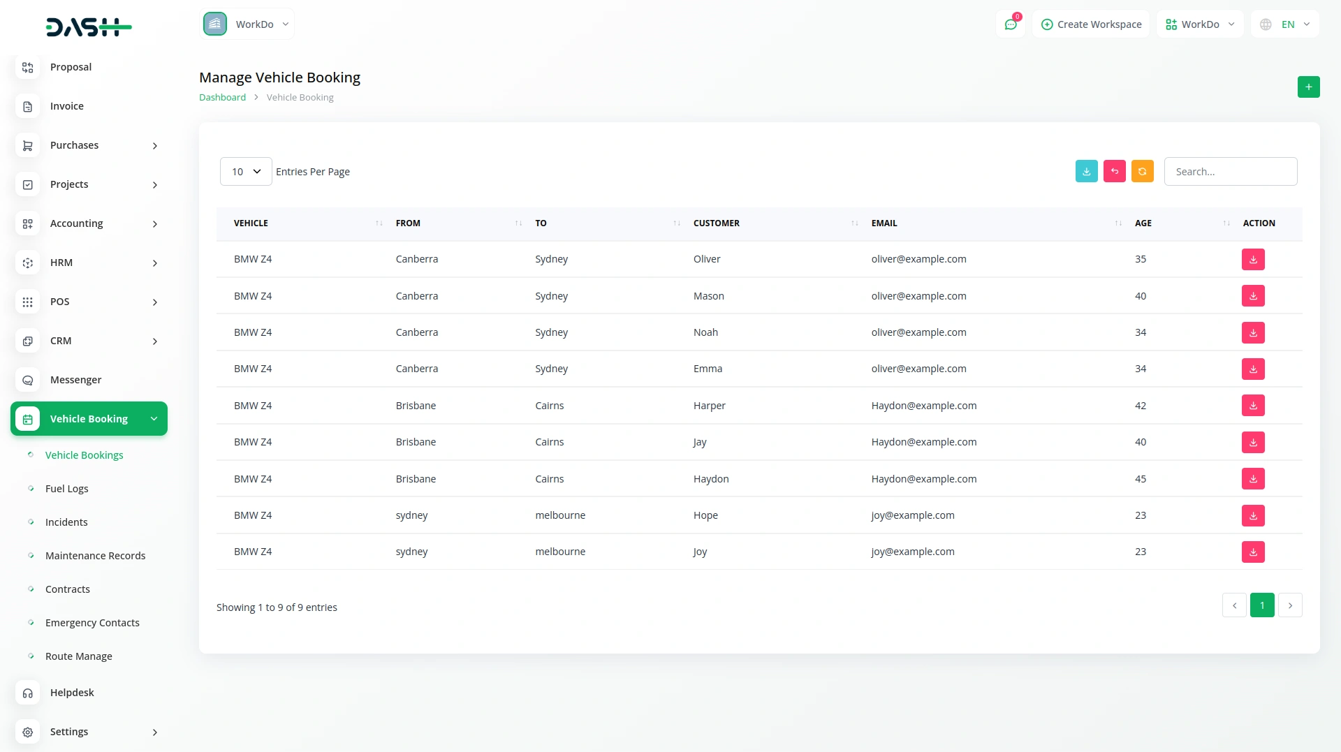Click the orange refresh icon
Viewport: 1341px width, 752px height.
pos(1142,172)
